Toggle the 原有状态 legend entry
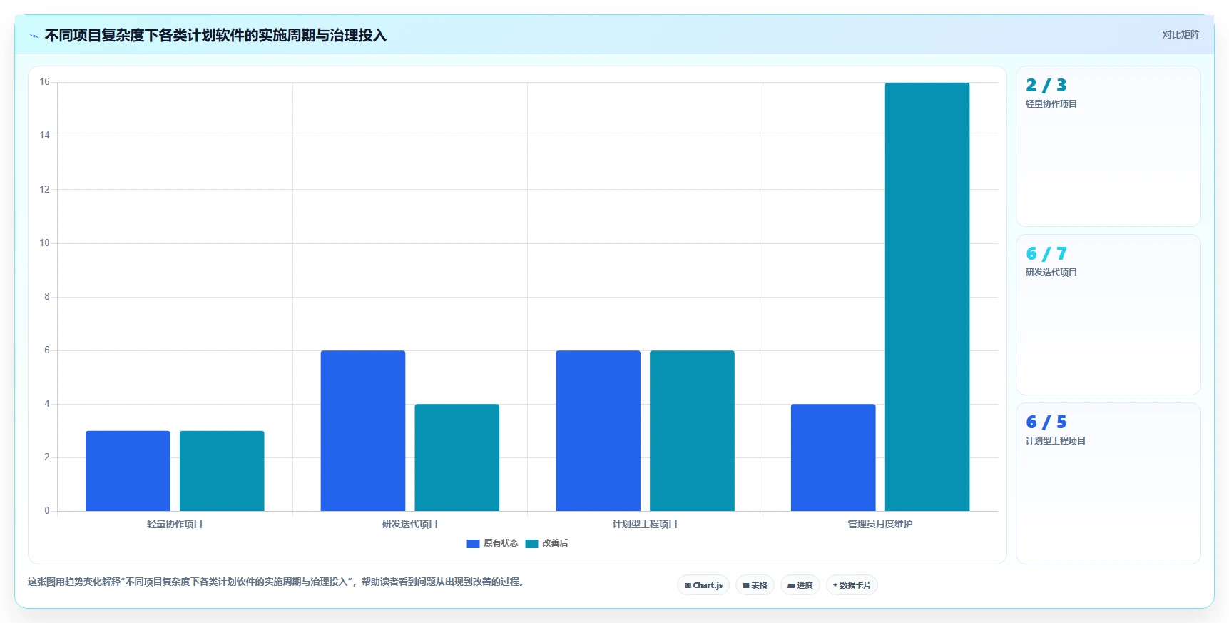This screenshot has height=623, width=1229. pos(492,543)
